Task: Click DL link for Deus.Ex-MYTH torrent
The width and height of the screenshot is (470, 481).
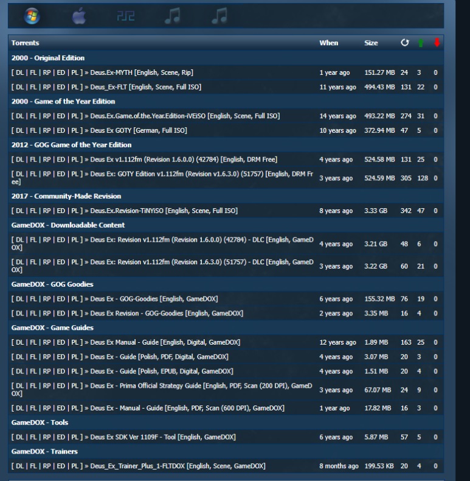Action: point(19,72)
